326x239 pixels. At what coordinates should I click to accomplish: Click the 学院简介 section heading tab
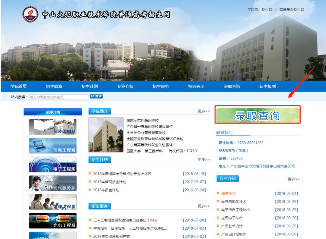point(100,111)
